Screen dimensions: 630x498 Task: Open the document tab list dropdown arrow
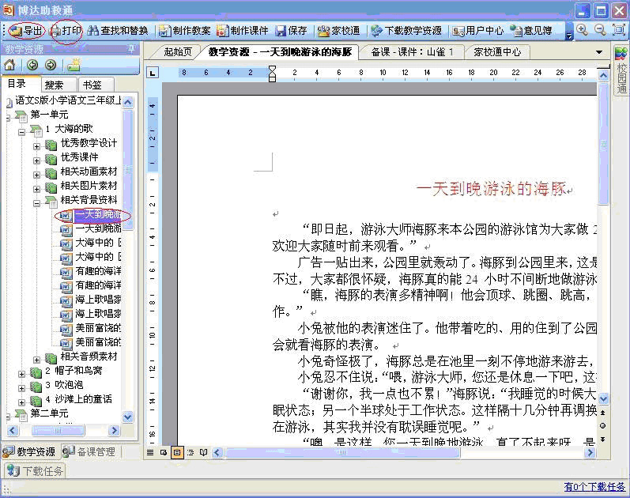pos(599,52)
